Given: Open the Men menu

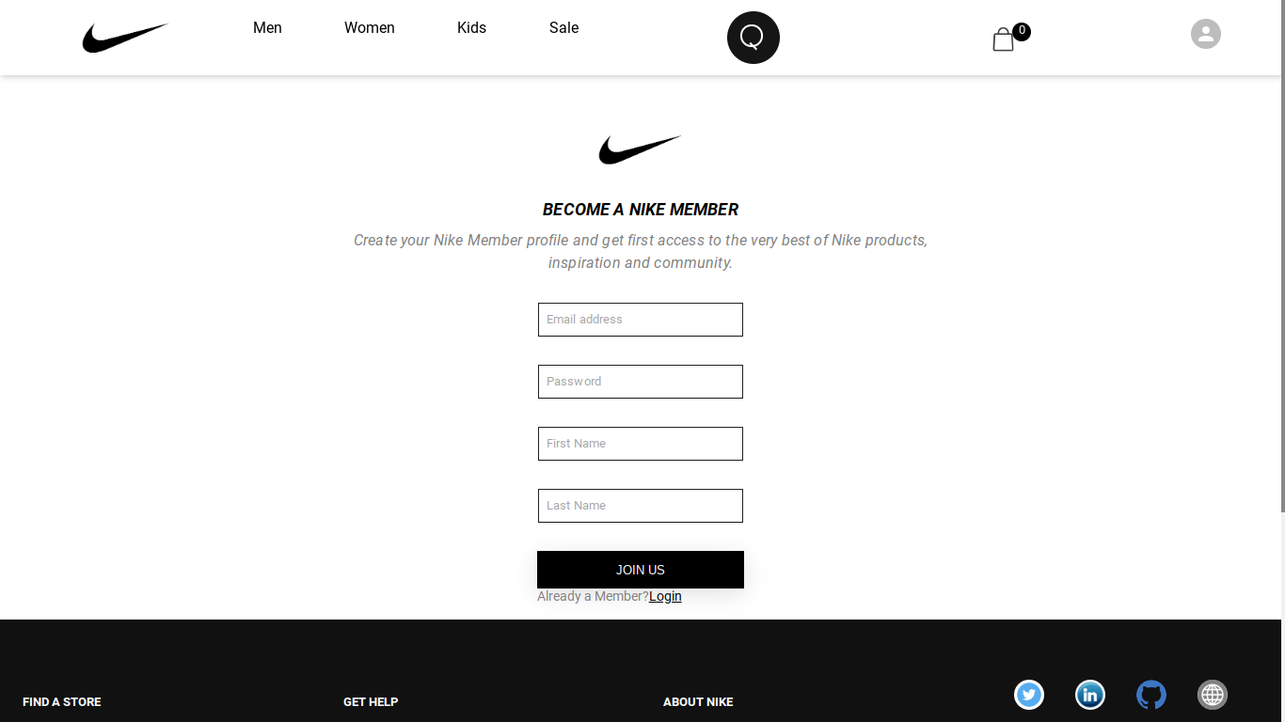Looking at the screenshot, I should tap(267, 28).
